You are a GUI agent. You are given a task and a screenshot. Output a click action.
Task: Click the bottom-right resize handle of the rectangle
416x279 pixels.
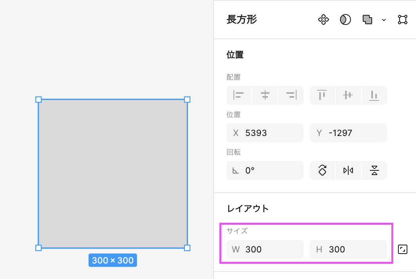coord(187,248)
